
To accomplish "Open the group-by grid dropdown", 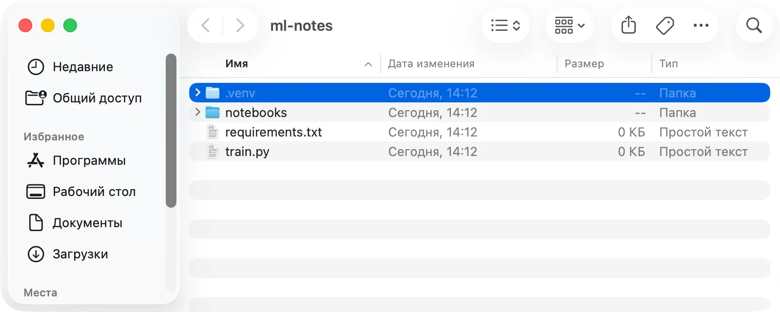I will [x=569, y=25].
